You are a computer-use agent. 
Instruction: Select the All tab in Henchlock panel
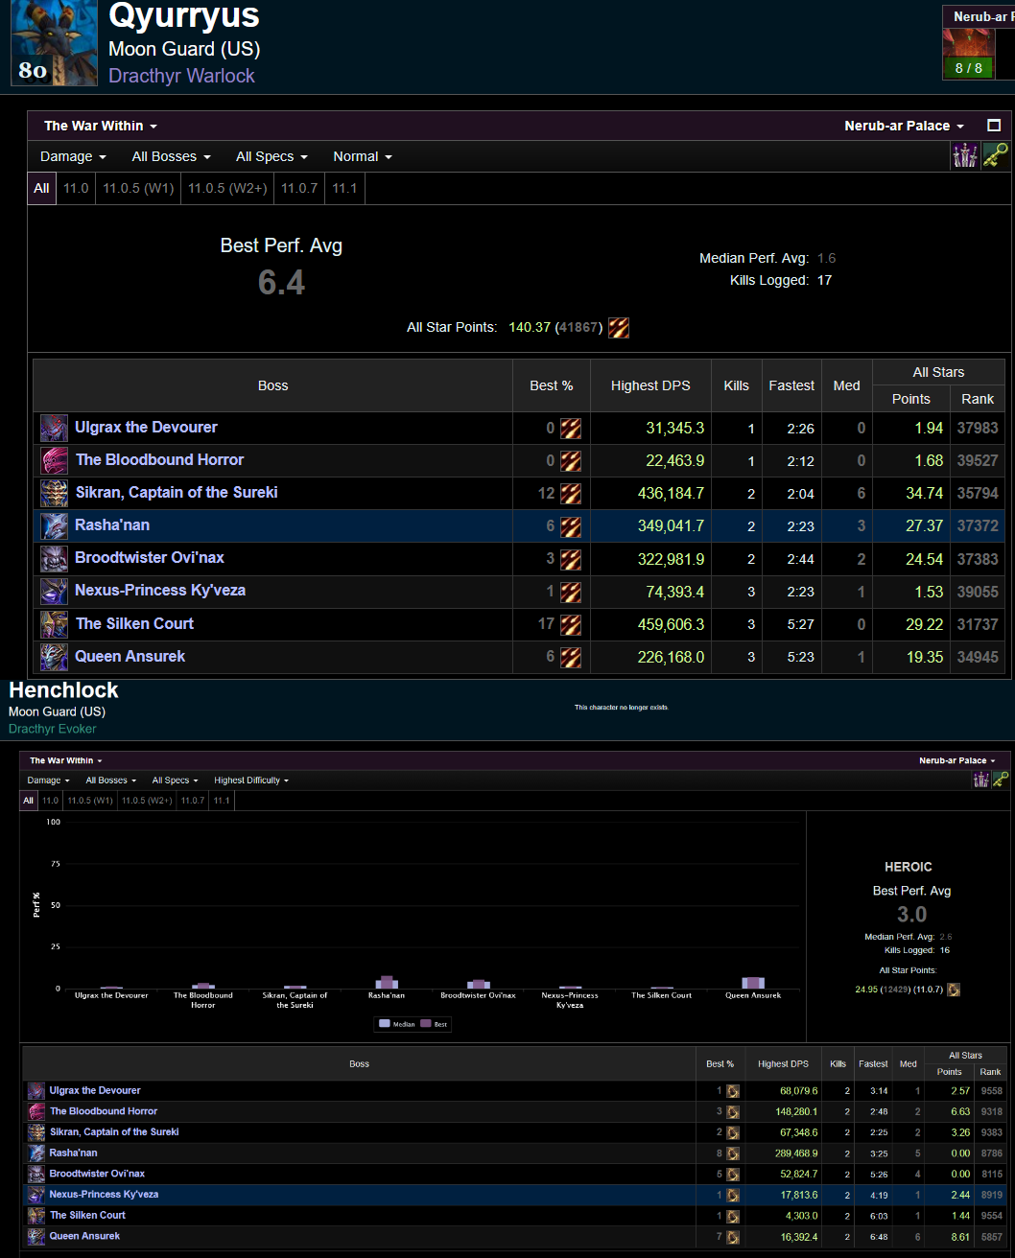pyautogui.click(x=29, y=800)
